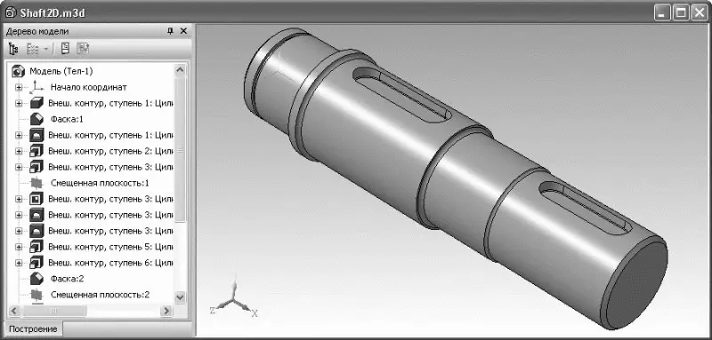Screen dimensions: 712x340
Task: Select the Смещенная плоскость:1 plane icon
Action: click(36, 183)
